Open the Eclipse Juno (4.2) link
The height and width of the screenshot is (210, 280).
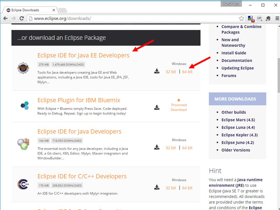click(238, 143)
